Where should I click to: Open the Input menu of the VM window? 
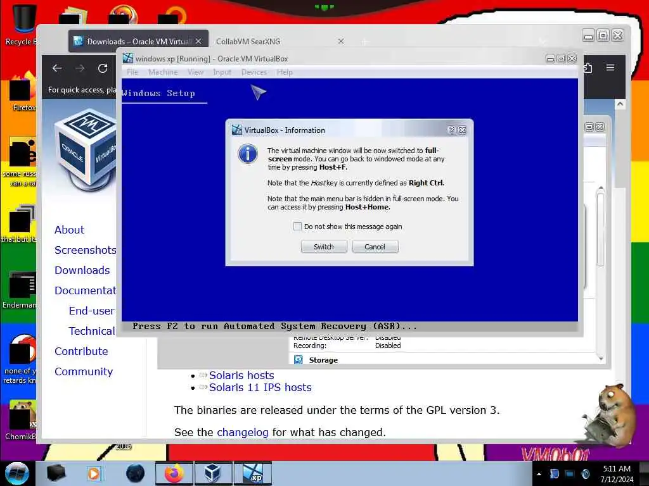pyautogui.click(x=222, y=72)
